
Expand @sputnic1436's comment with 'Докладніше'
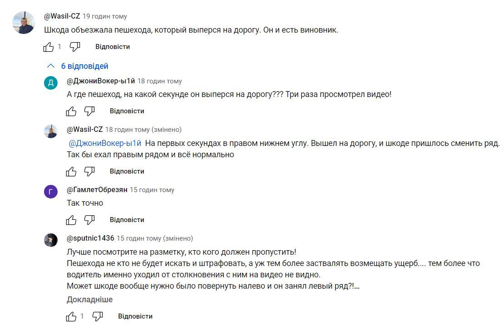click(x=89, y=300)
